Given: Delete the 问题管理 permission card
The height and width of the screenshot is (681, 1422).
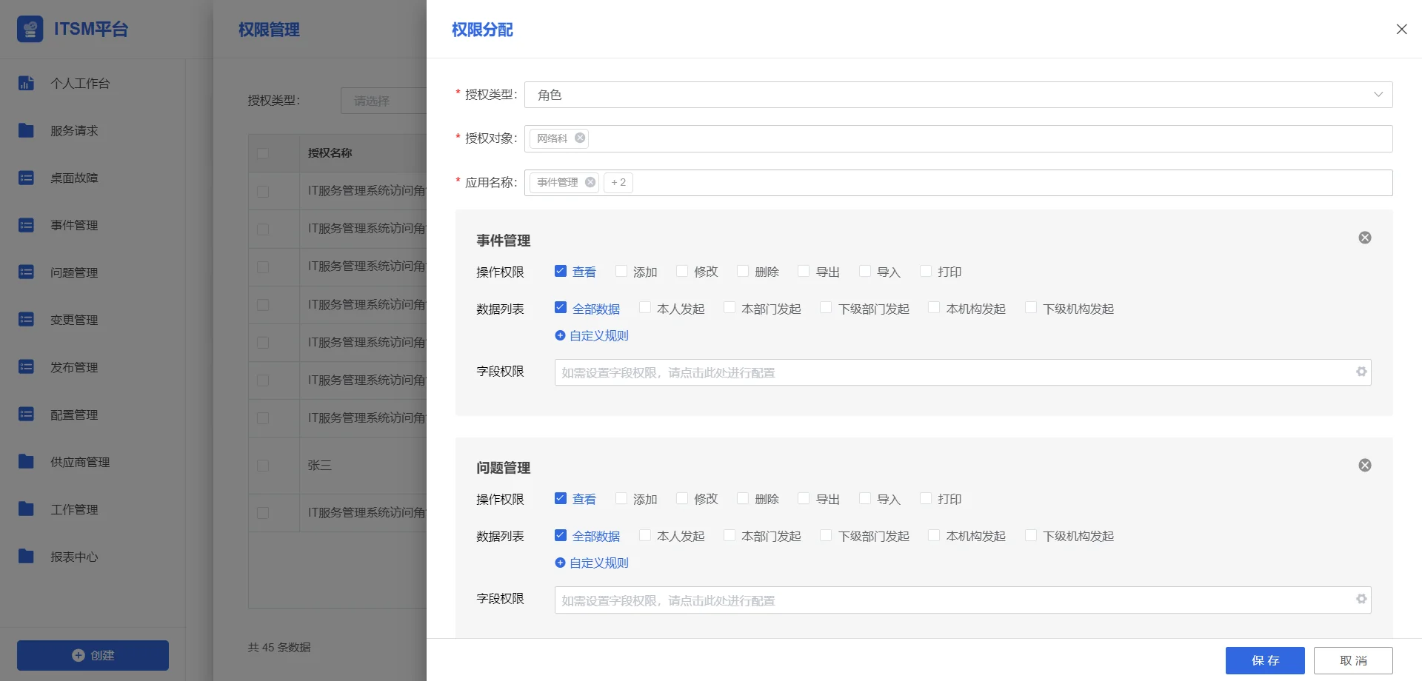Looking at the screenshot, I should [x=1365, y=465].
